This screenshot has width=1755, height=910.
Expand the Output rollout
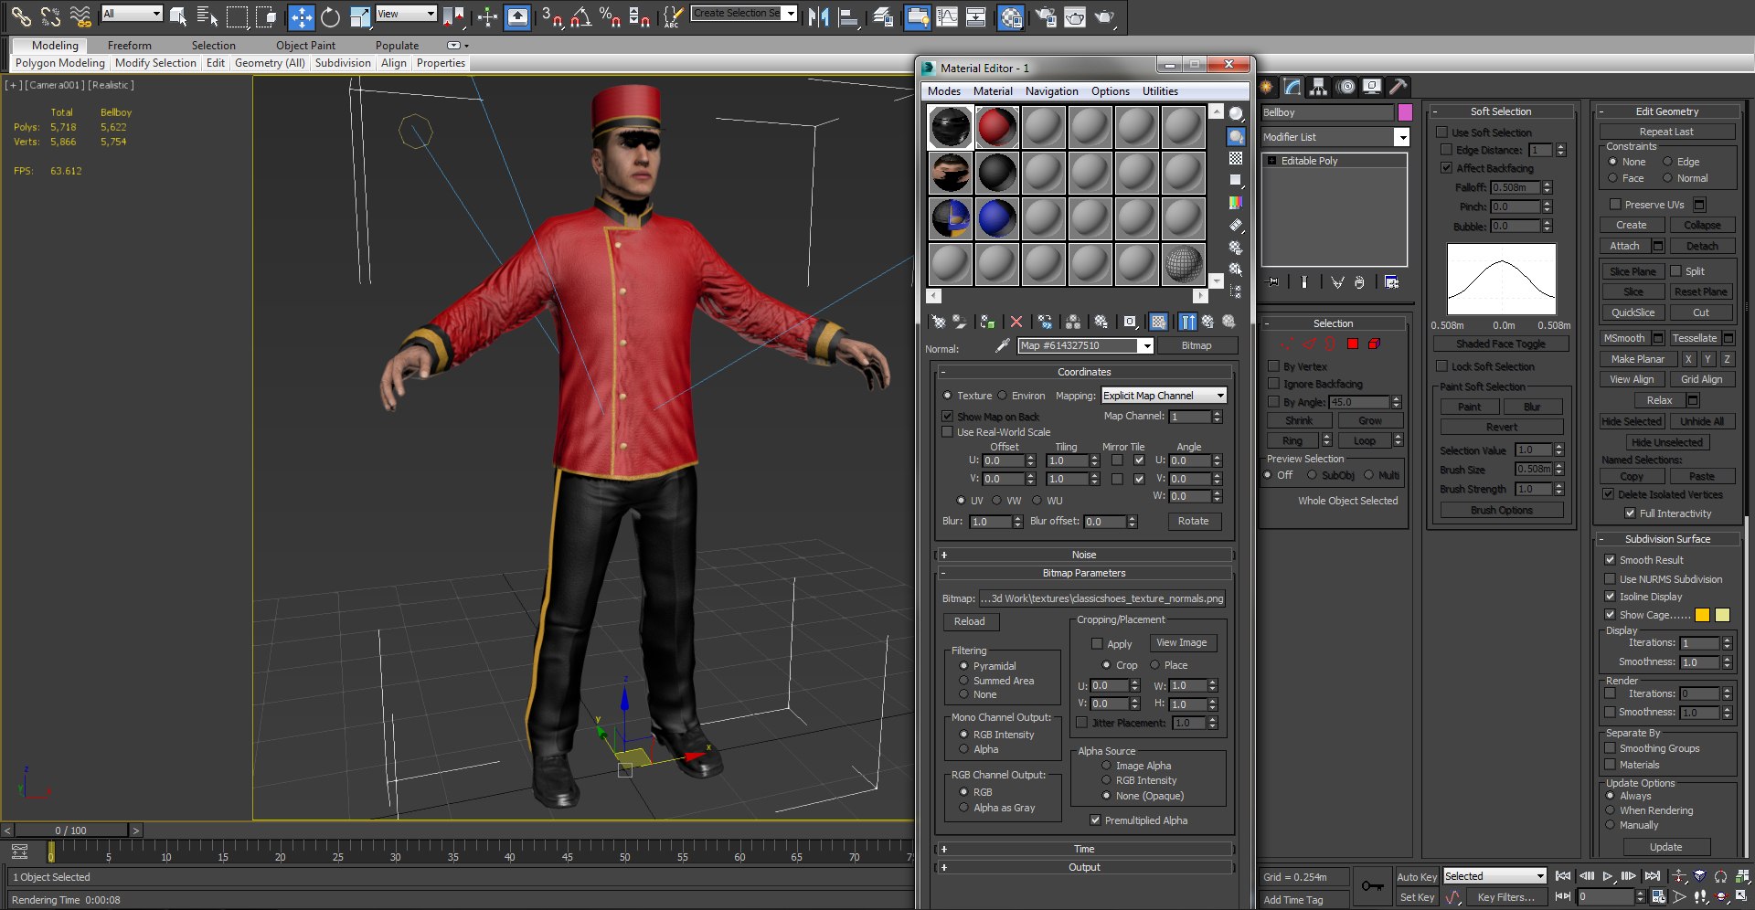point(1084,867)
